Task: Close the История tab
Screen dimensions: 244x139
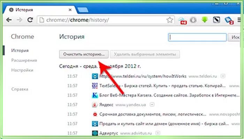Action: point(70,10)
